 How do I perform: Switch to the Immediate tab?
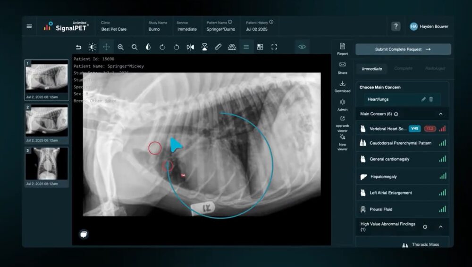pyautogui.click(x=372, y=69)
